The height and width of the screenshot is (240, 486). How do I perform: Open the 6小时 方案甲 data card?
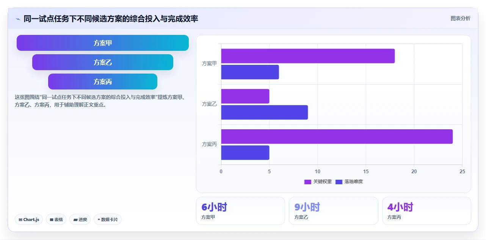click(240, 211)
